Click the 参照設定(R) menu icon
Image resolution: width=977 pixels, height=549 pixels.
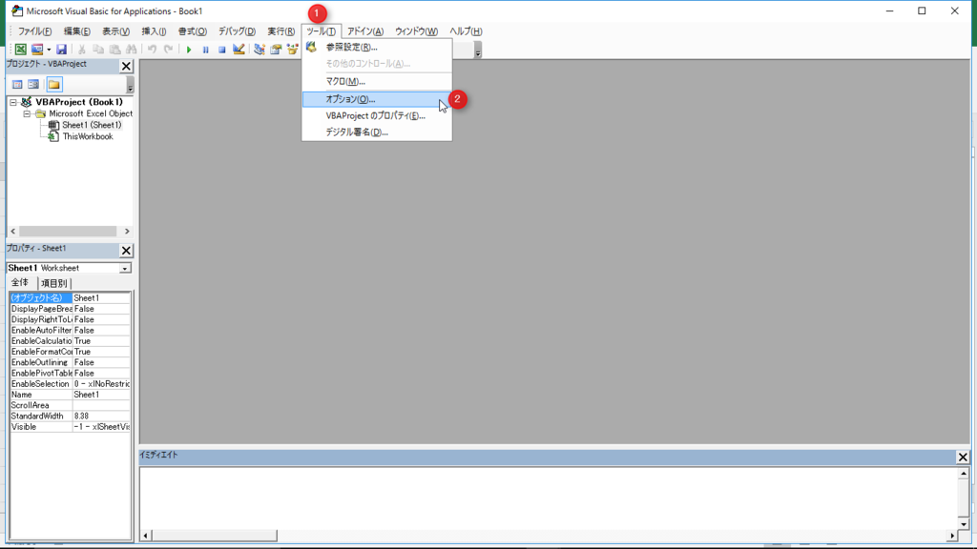click(312, 47)
